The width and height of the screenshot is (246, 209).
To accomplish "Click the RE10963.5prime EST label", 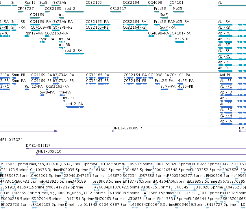I will click(138, 164).
